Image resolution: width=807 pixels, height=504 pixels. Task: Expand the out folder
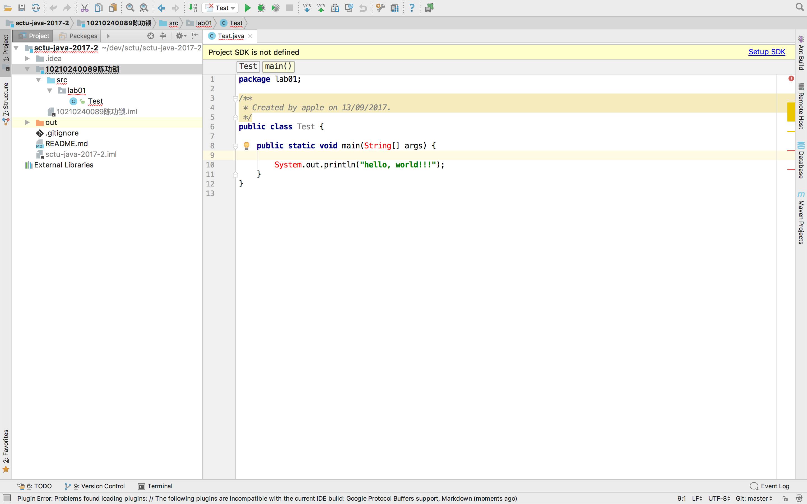pyautogui.click(x=27, y=122)
